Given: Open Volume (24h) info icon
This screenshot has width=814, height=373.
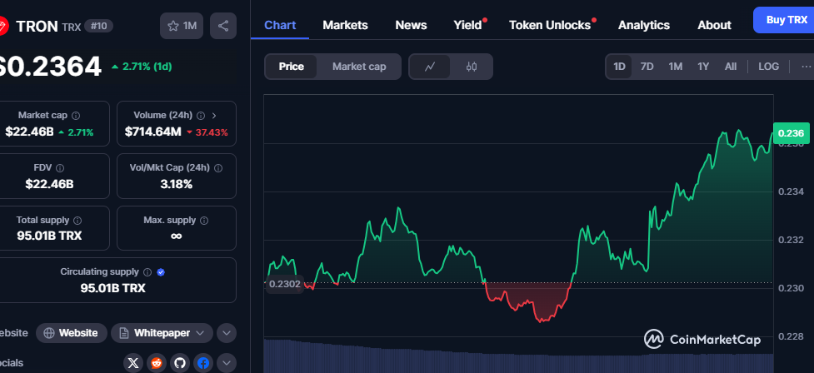Looking at the screenshot, I should point(201,115).
